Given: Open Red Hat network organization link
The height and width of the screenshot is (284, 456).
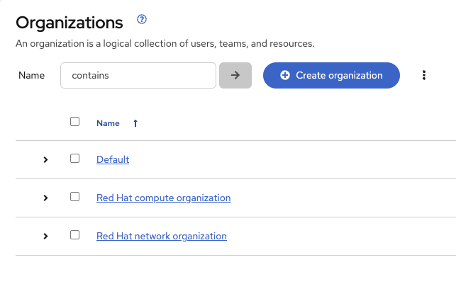Looking at the screenshot, I should [162, 236].
